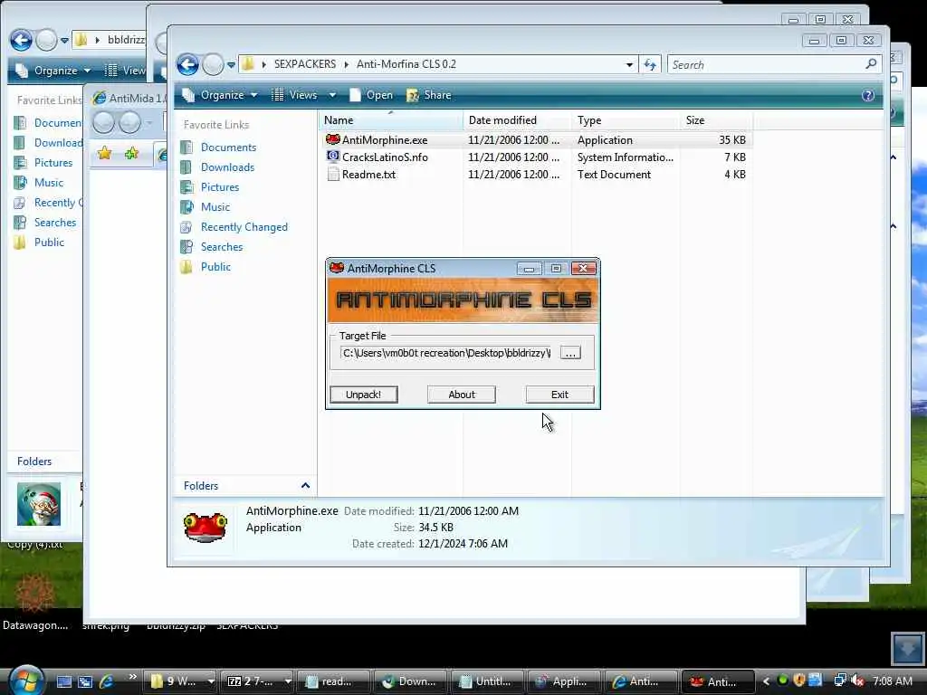This screenshot has width=927, height=695.
Task: Open Pictures favorite link in front window
Action: pyautogui.click(x=219, y=186)
